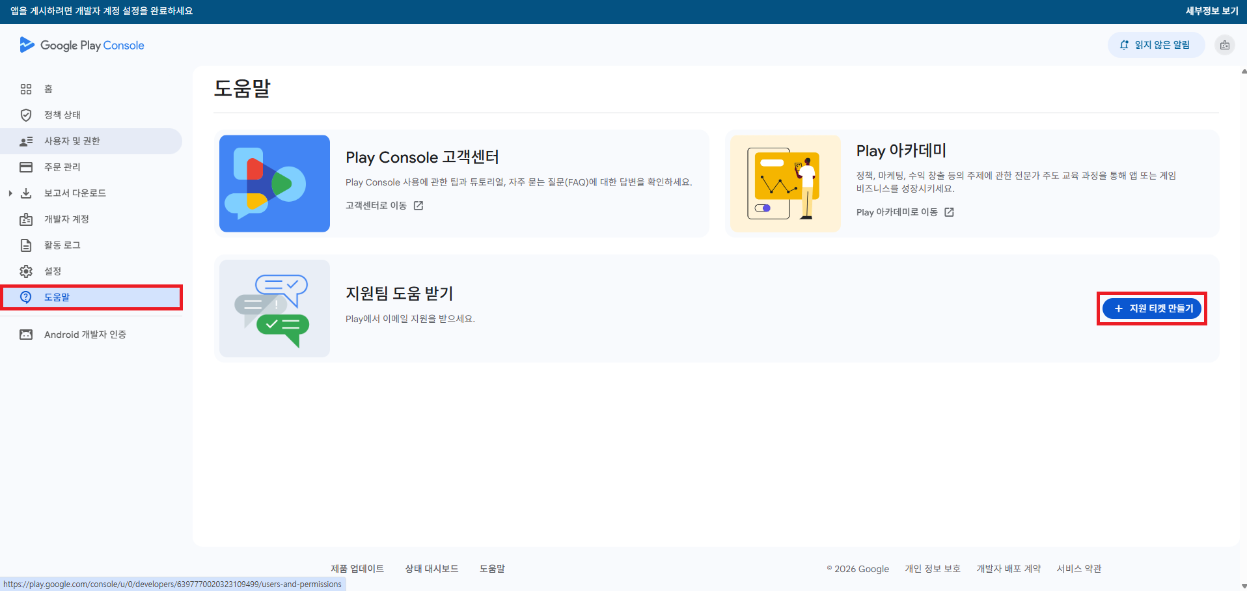The image size is (1247, 591).
Task: Click the 도움말 question mark icon
Action: click(26, 297)
